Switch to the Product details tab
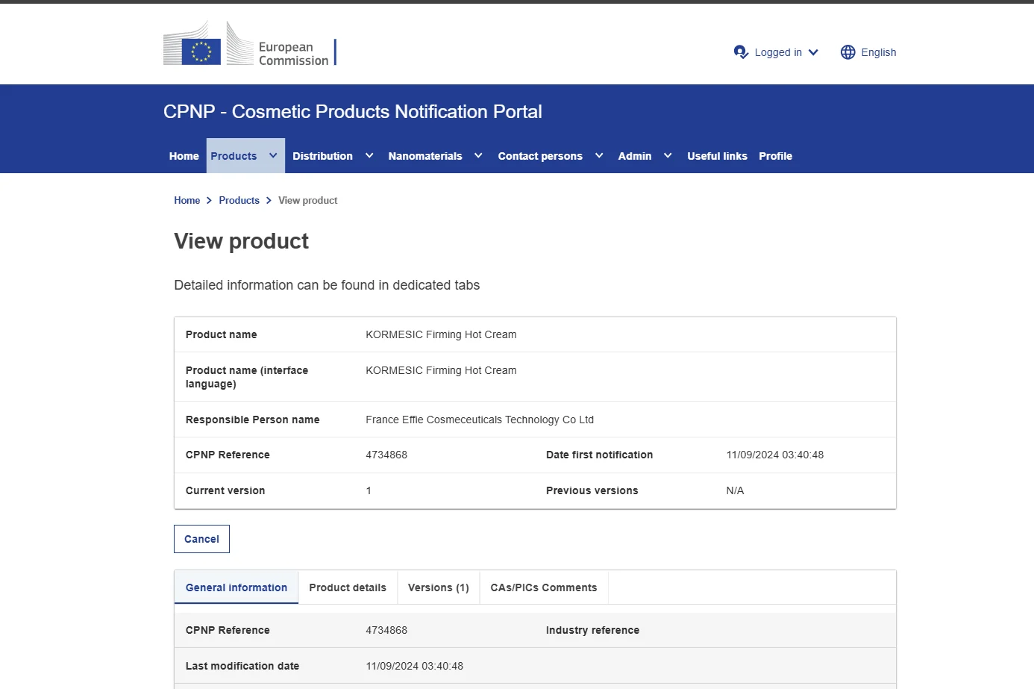The width and height of the screenshot is (1034, 689). pyautogui.click(x=348, y=587)
